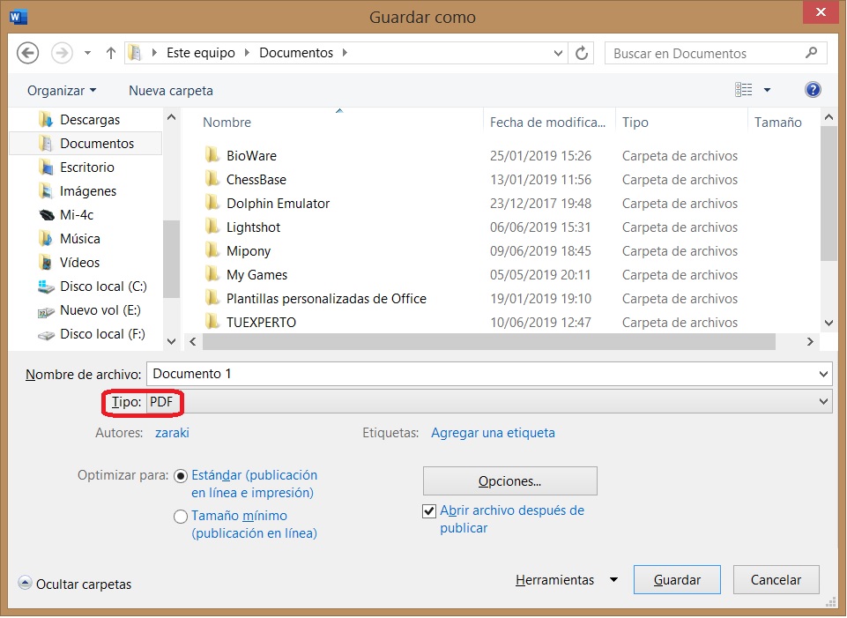Click the search magnifier icon

click(x=811, y=53)
